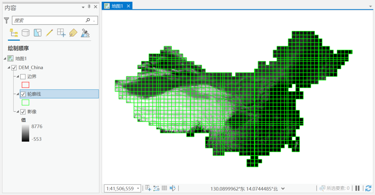
Task: Click the green 轮廓线 symbol swatch
Action: pyautogui.click(x=25, y=103)
